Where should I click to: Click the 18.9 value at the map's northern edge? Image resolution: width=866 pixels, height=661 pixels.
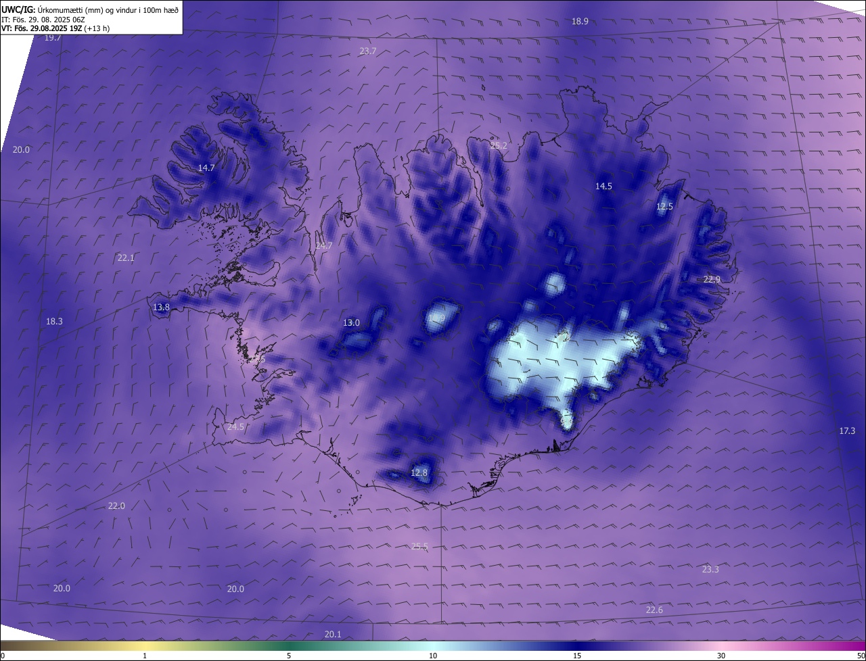pos(580,22)
